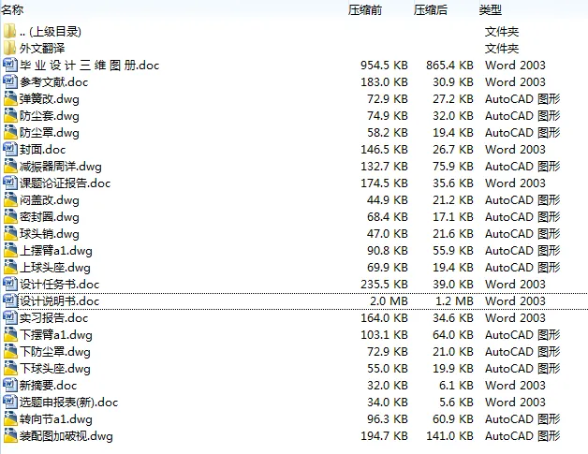588x454 pixels.
Task: Click the AutoCAD icon for 装配图加破视.dwg
Action: (x=10, y=436)
